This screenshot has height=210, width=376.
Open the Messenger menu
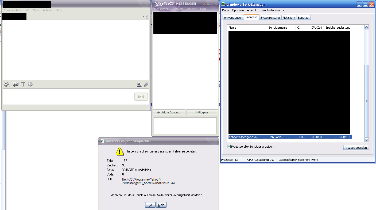pyautogui.click(x=161, y=9)
